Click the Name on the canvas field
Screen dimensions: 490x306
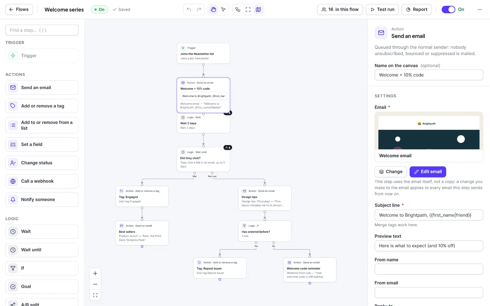(x=429, y=75)
